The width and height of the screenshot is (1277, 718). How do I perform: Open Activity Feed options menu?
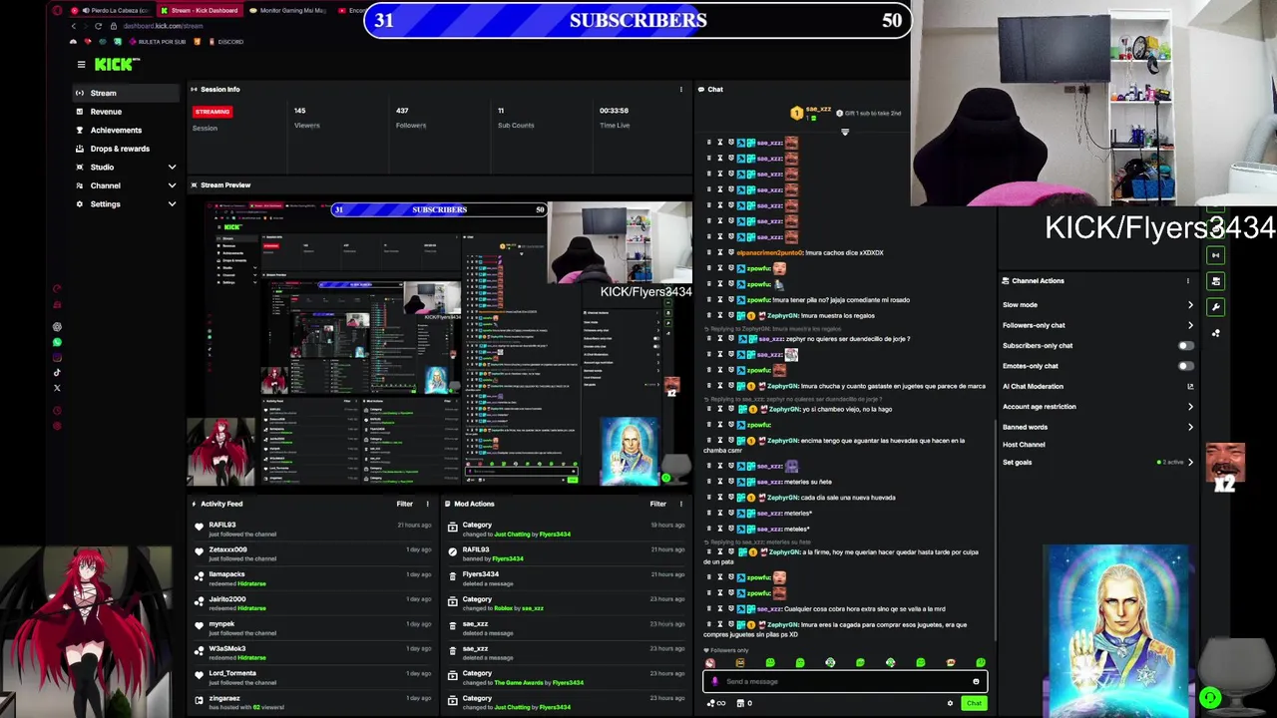pyautogui.click(x=428, y=505)
